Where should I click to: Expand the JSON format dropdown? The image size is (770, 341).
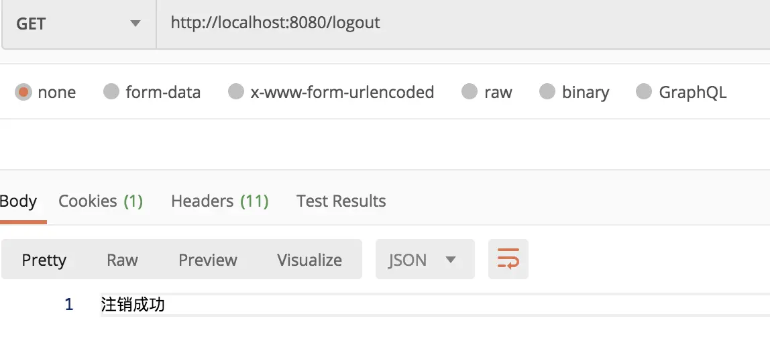(424, 260)
